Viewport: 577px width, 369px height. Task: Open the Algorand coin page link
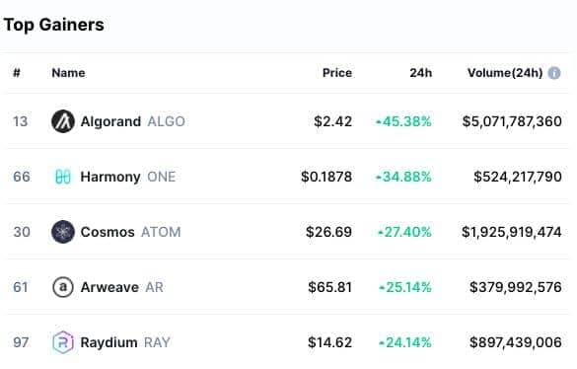tap(110, 121)
